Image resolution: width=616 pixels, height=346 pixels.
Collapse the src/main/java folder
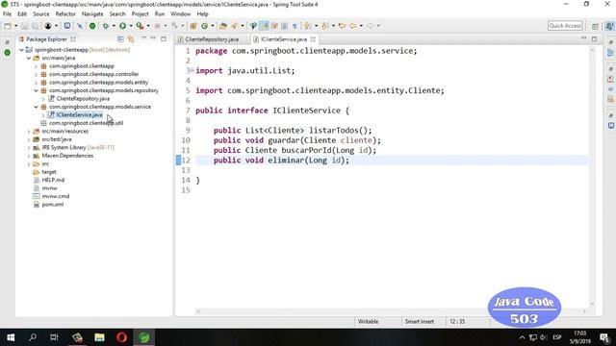(x=29, y=58)
